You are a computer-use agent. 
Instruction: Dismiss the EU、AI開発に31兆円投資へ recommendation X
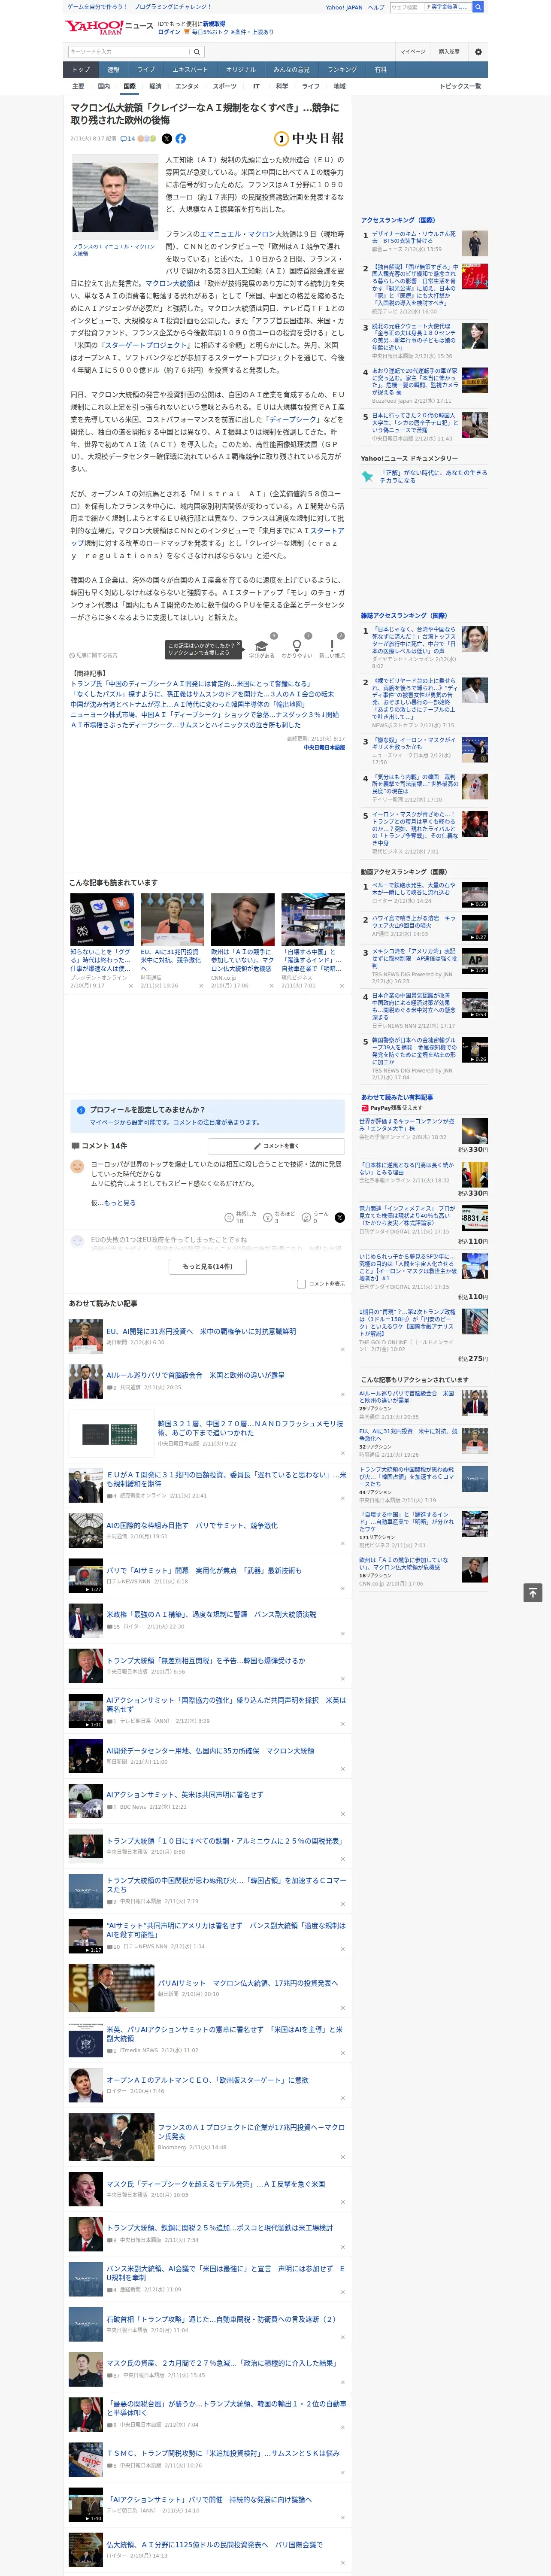(x=343, y=1350)
